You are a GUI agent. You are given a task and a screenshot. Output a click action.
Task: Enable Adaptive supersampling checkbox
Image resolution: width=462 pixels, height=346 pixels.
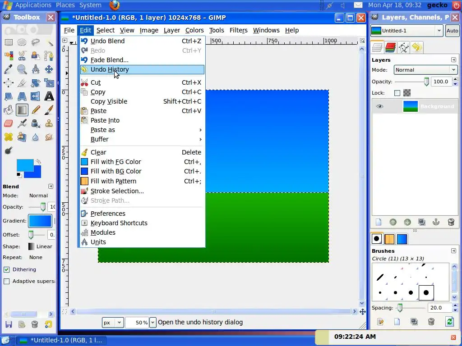pos(6,281)
